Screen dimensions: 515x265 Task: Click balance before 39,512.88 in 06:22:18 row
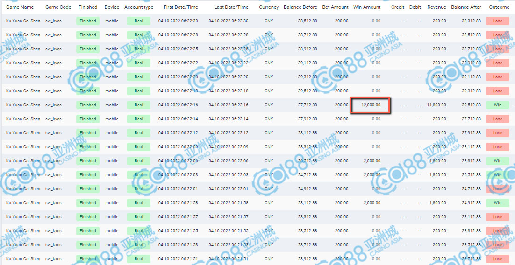[308, 91]
